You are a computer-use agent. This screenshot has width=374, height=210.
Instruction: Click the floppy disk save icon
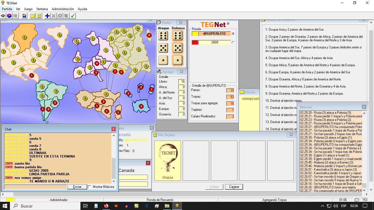(x=24, y=16)
